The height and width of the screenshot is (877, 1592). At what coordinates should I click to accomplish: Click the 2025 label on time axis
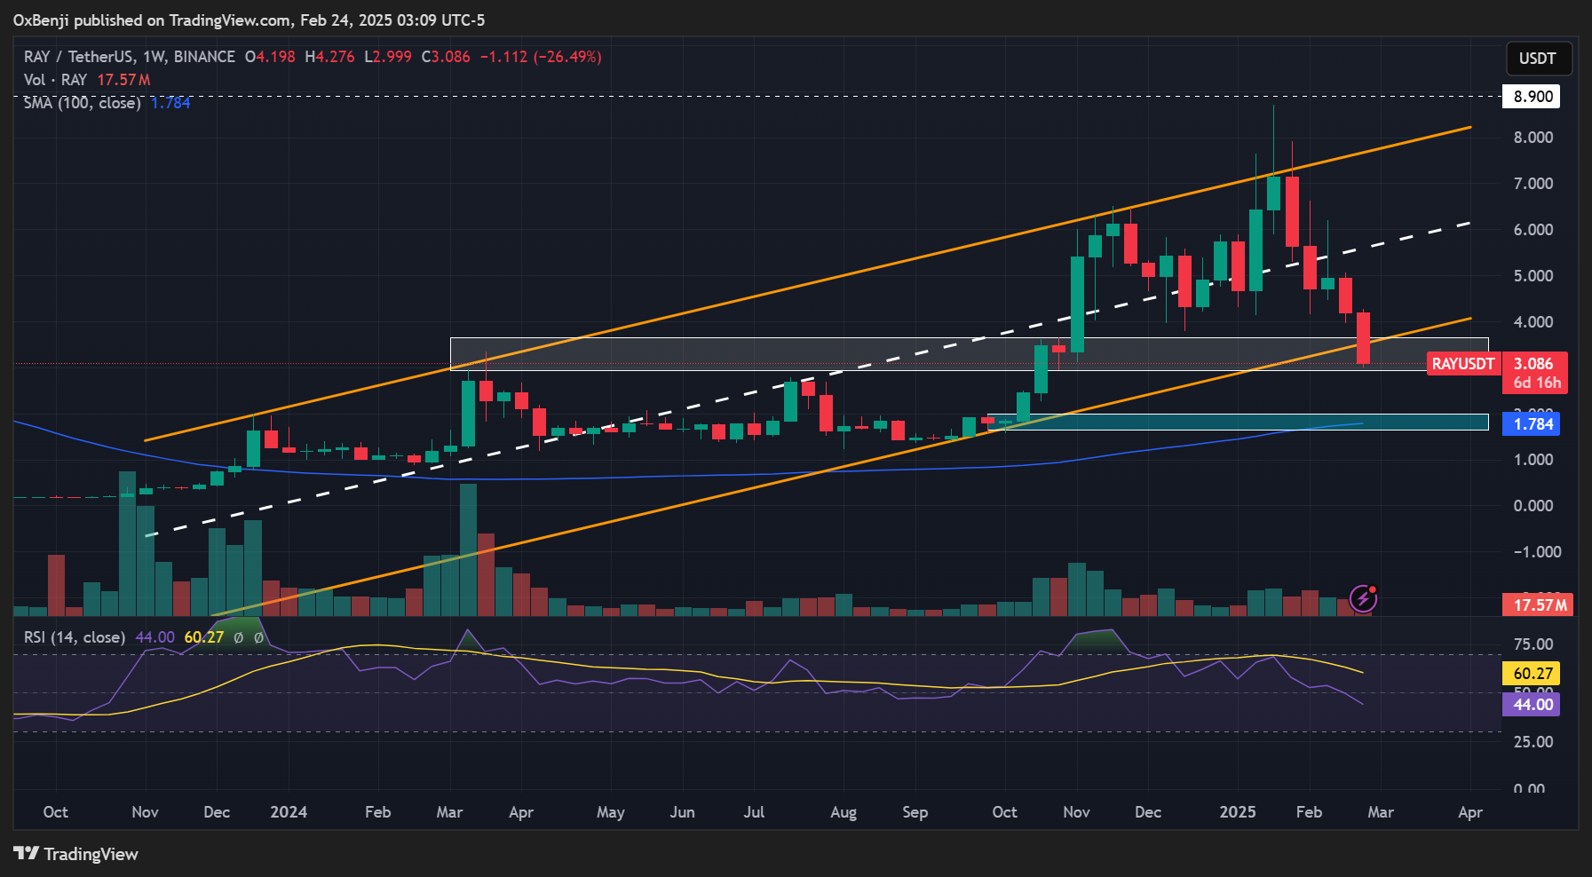1237,812
